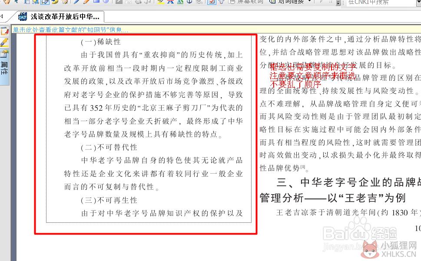The height and width of the screenshot is (261, 421).
Task: Choose the dotted rectangle text selection tool
Action: (x=27, y=2)
